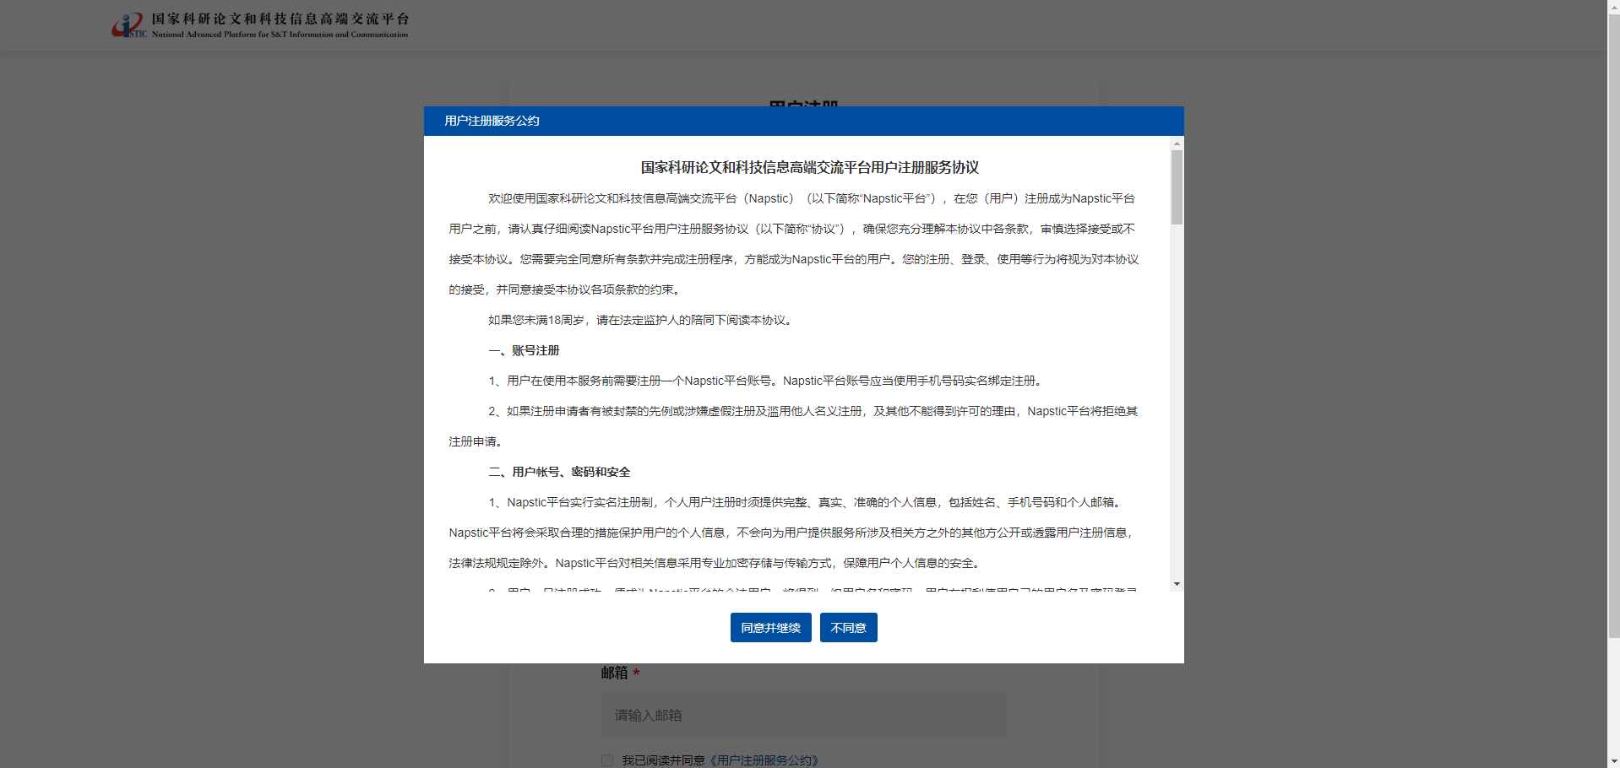Click the clause starting 2、如果注册申请者
The image size is (1620, 768).
pyautogui.click(x=794, y=426)
